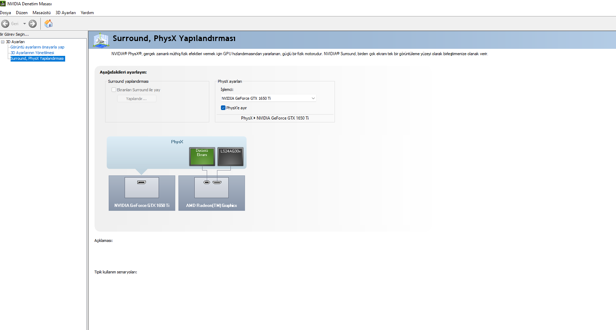Viewport: 616px width, 330px height.
Task: Click the Yapılandır... button
Action: tap(137, 99)
